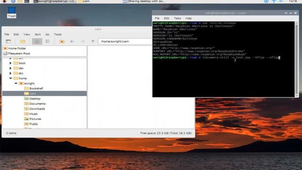Screen dimensions: 302x170
Task: Open the Trash desktop icon
Action: [11, 12]
